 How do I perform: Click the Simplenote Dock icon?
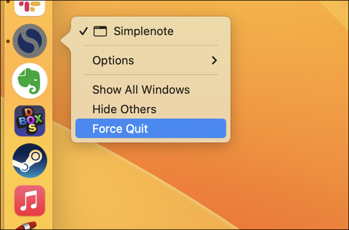(30, 41)
